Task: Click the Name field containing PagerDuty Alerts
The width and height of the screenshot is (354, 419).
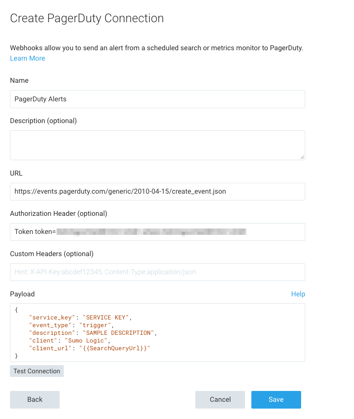Action: [157, 99]
